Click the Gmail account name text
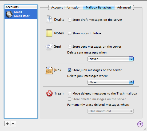 click(x=18, y=12)
